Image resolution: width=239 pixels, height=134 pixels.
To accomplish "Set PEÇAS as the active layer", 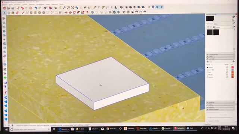I will (x=208, y=75).
